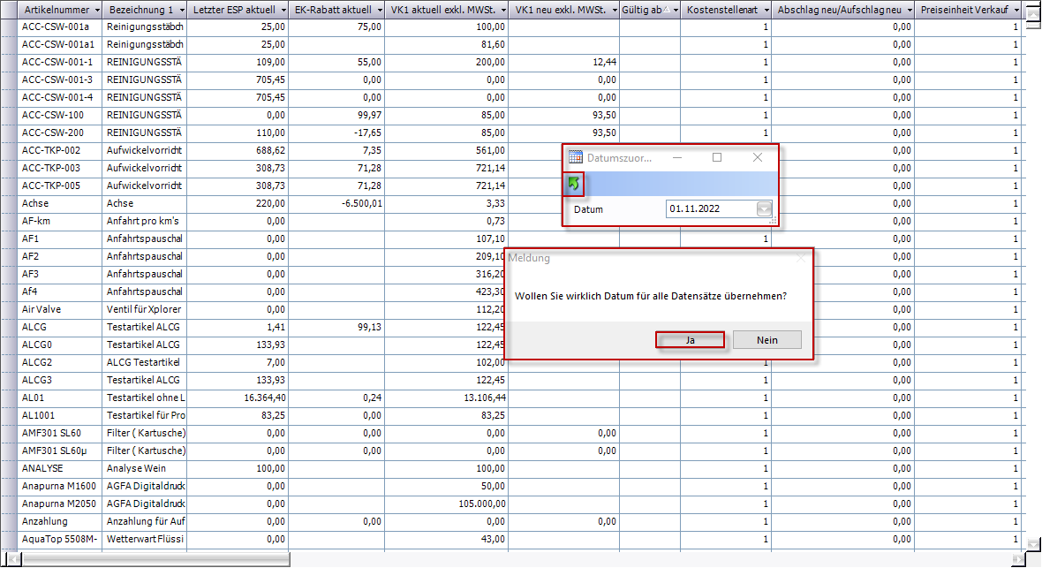Click the calendar icon in Datumszuordnung title bar
Image resolution: width=1042 pixels, height=568 pixels.
tap(576, 157)
